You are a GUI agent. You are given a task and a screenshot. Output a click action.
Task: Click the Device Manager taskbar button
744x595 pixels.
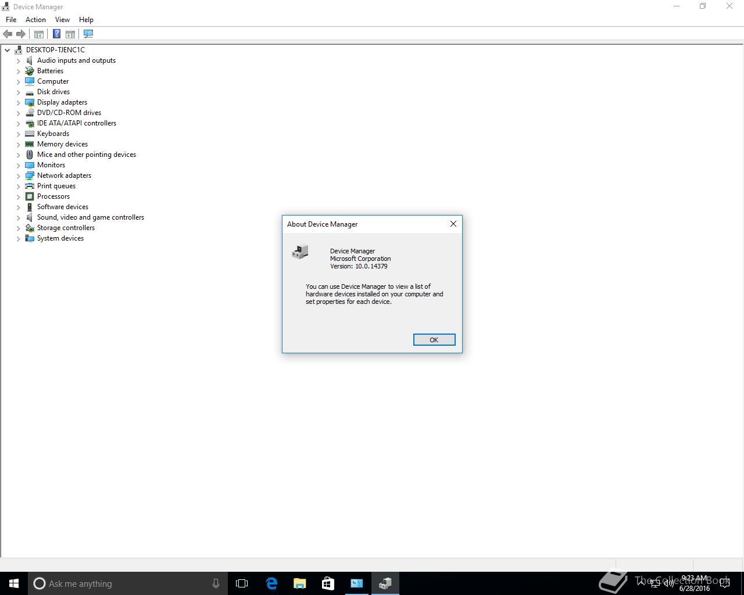[x=385, y=583]
